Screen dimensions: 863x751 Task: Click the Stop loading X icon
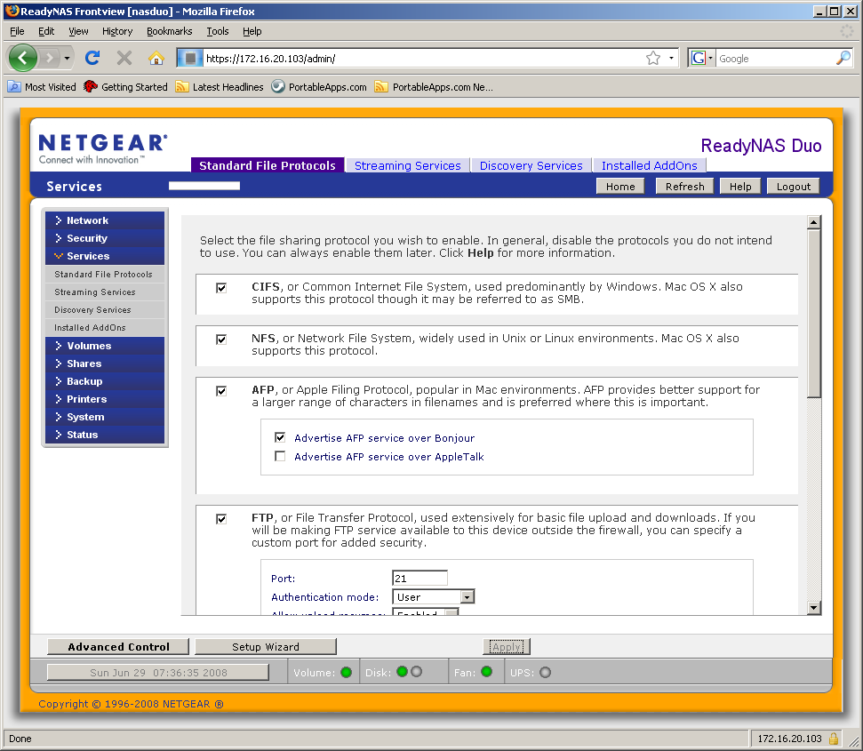click(124, 58)
